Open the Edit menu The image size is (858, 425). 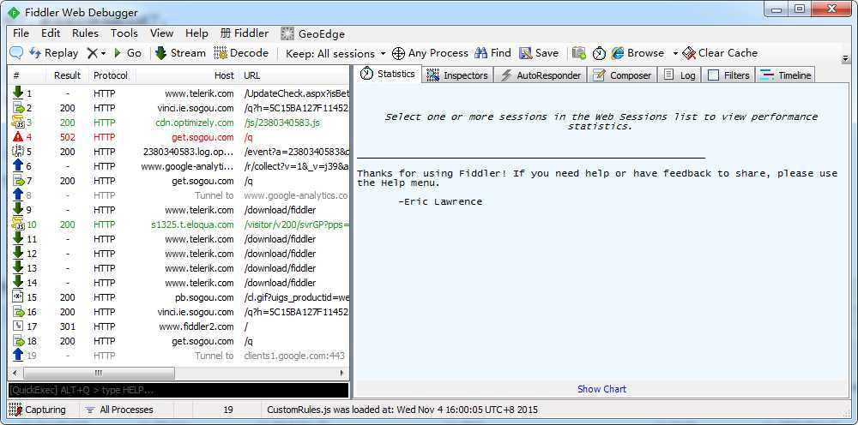pos(51,33)
